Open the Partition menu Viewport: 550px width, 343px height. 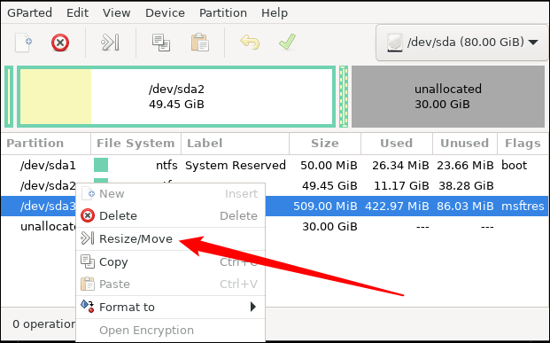[x=223, y=13]
